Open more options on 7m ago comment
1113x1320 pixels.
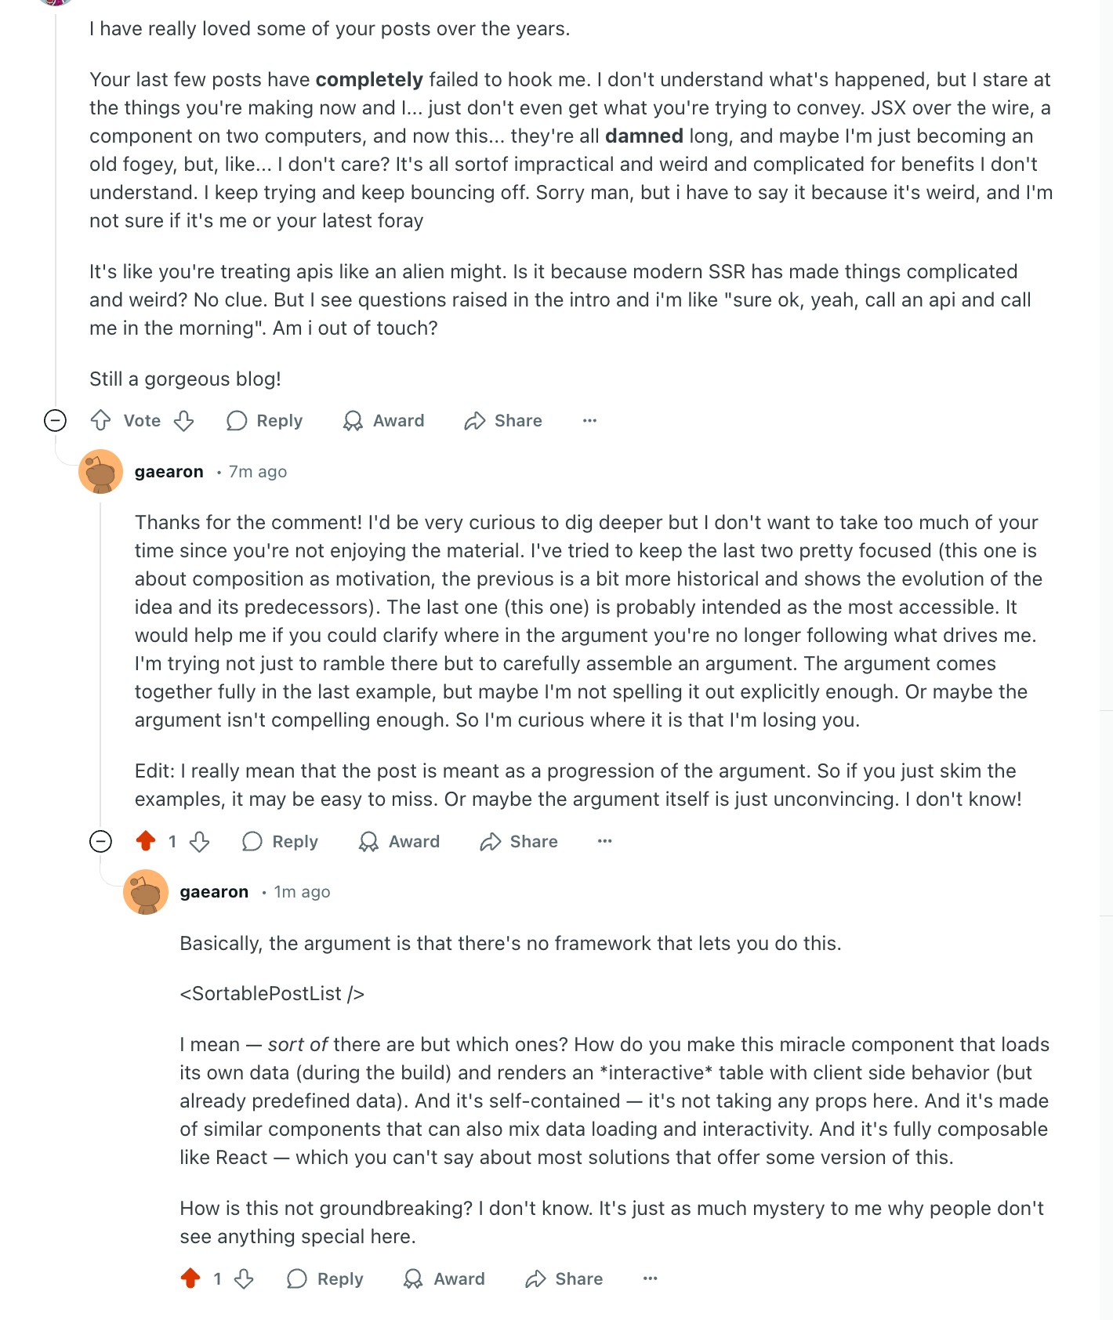[604, 842]
